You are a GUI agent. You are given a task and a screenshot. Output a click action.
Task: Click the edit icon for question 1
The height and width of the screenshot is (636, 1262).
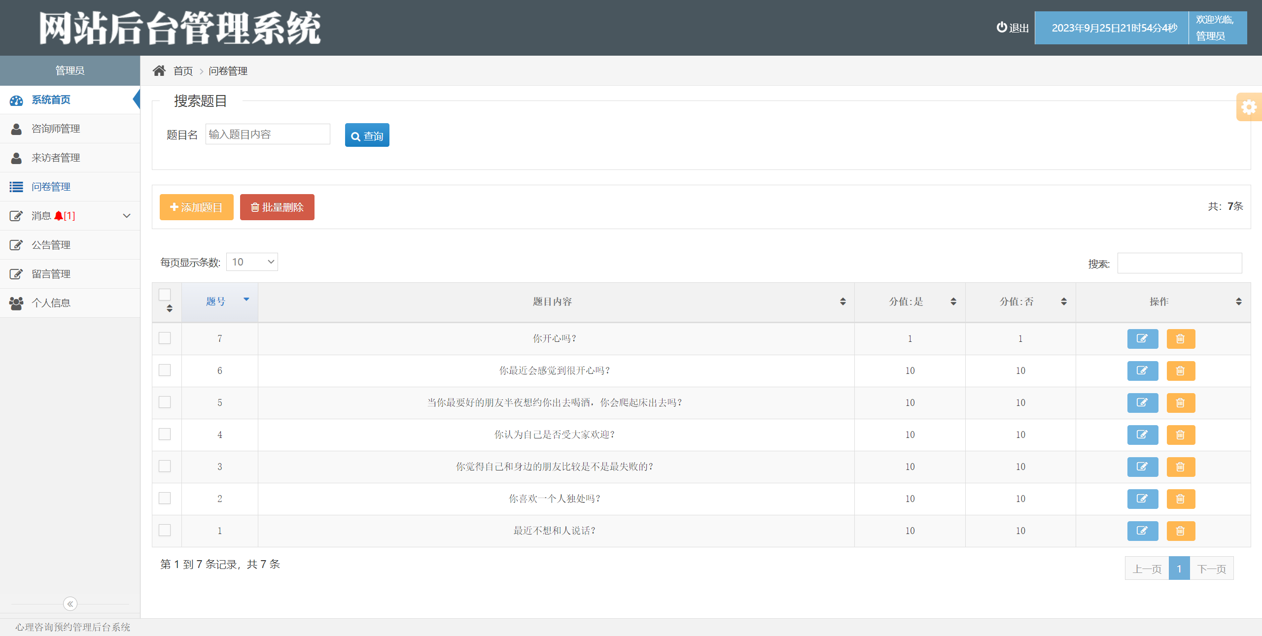coord(1142,531)
